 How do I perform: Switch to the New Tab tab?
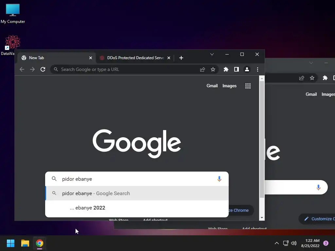click(x=57, y=58)
